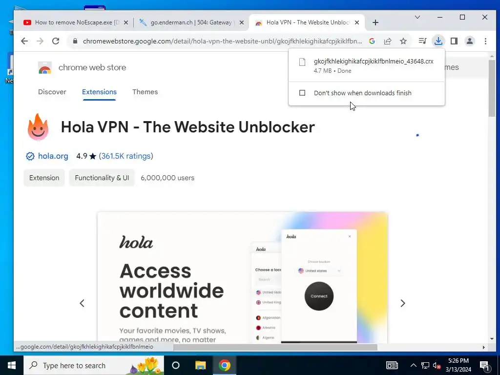Open the notification center icon
Image resolution: width=500 pixels, height=375 pixels.
(x=484, y=365)
